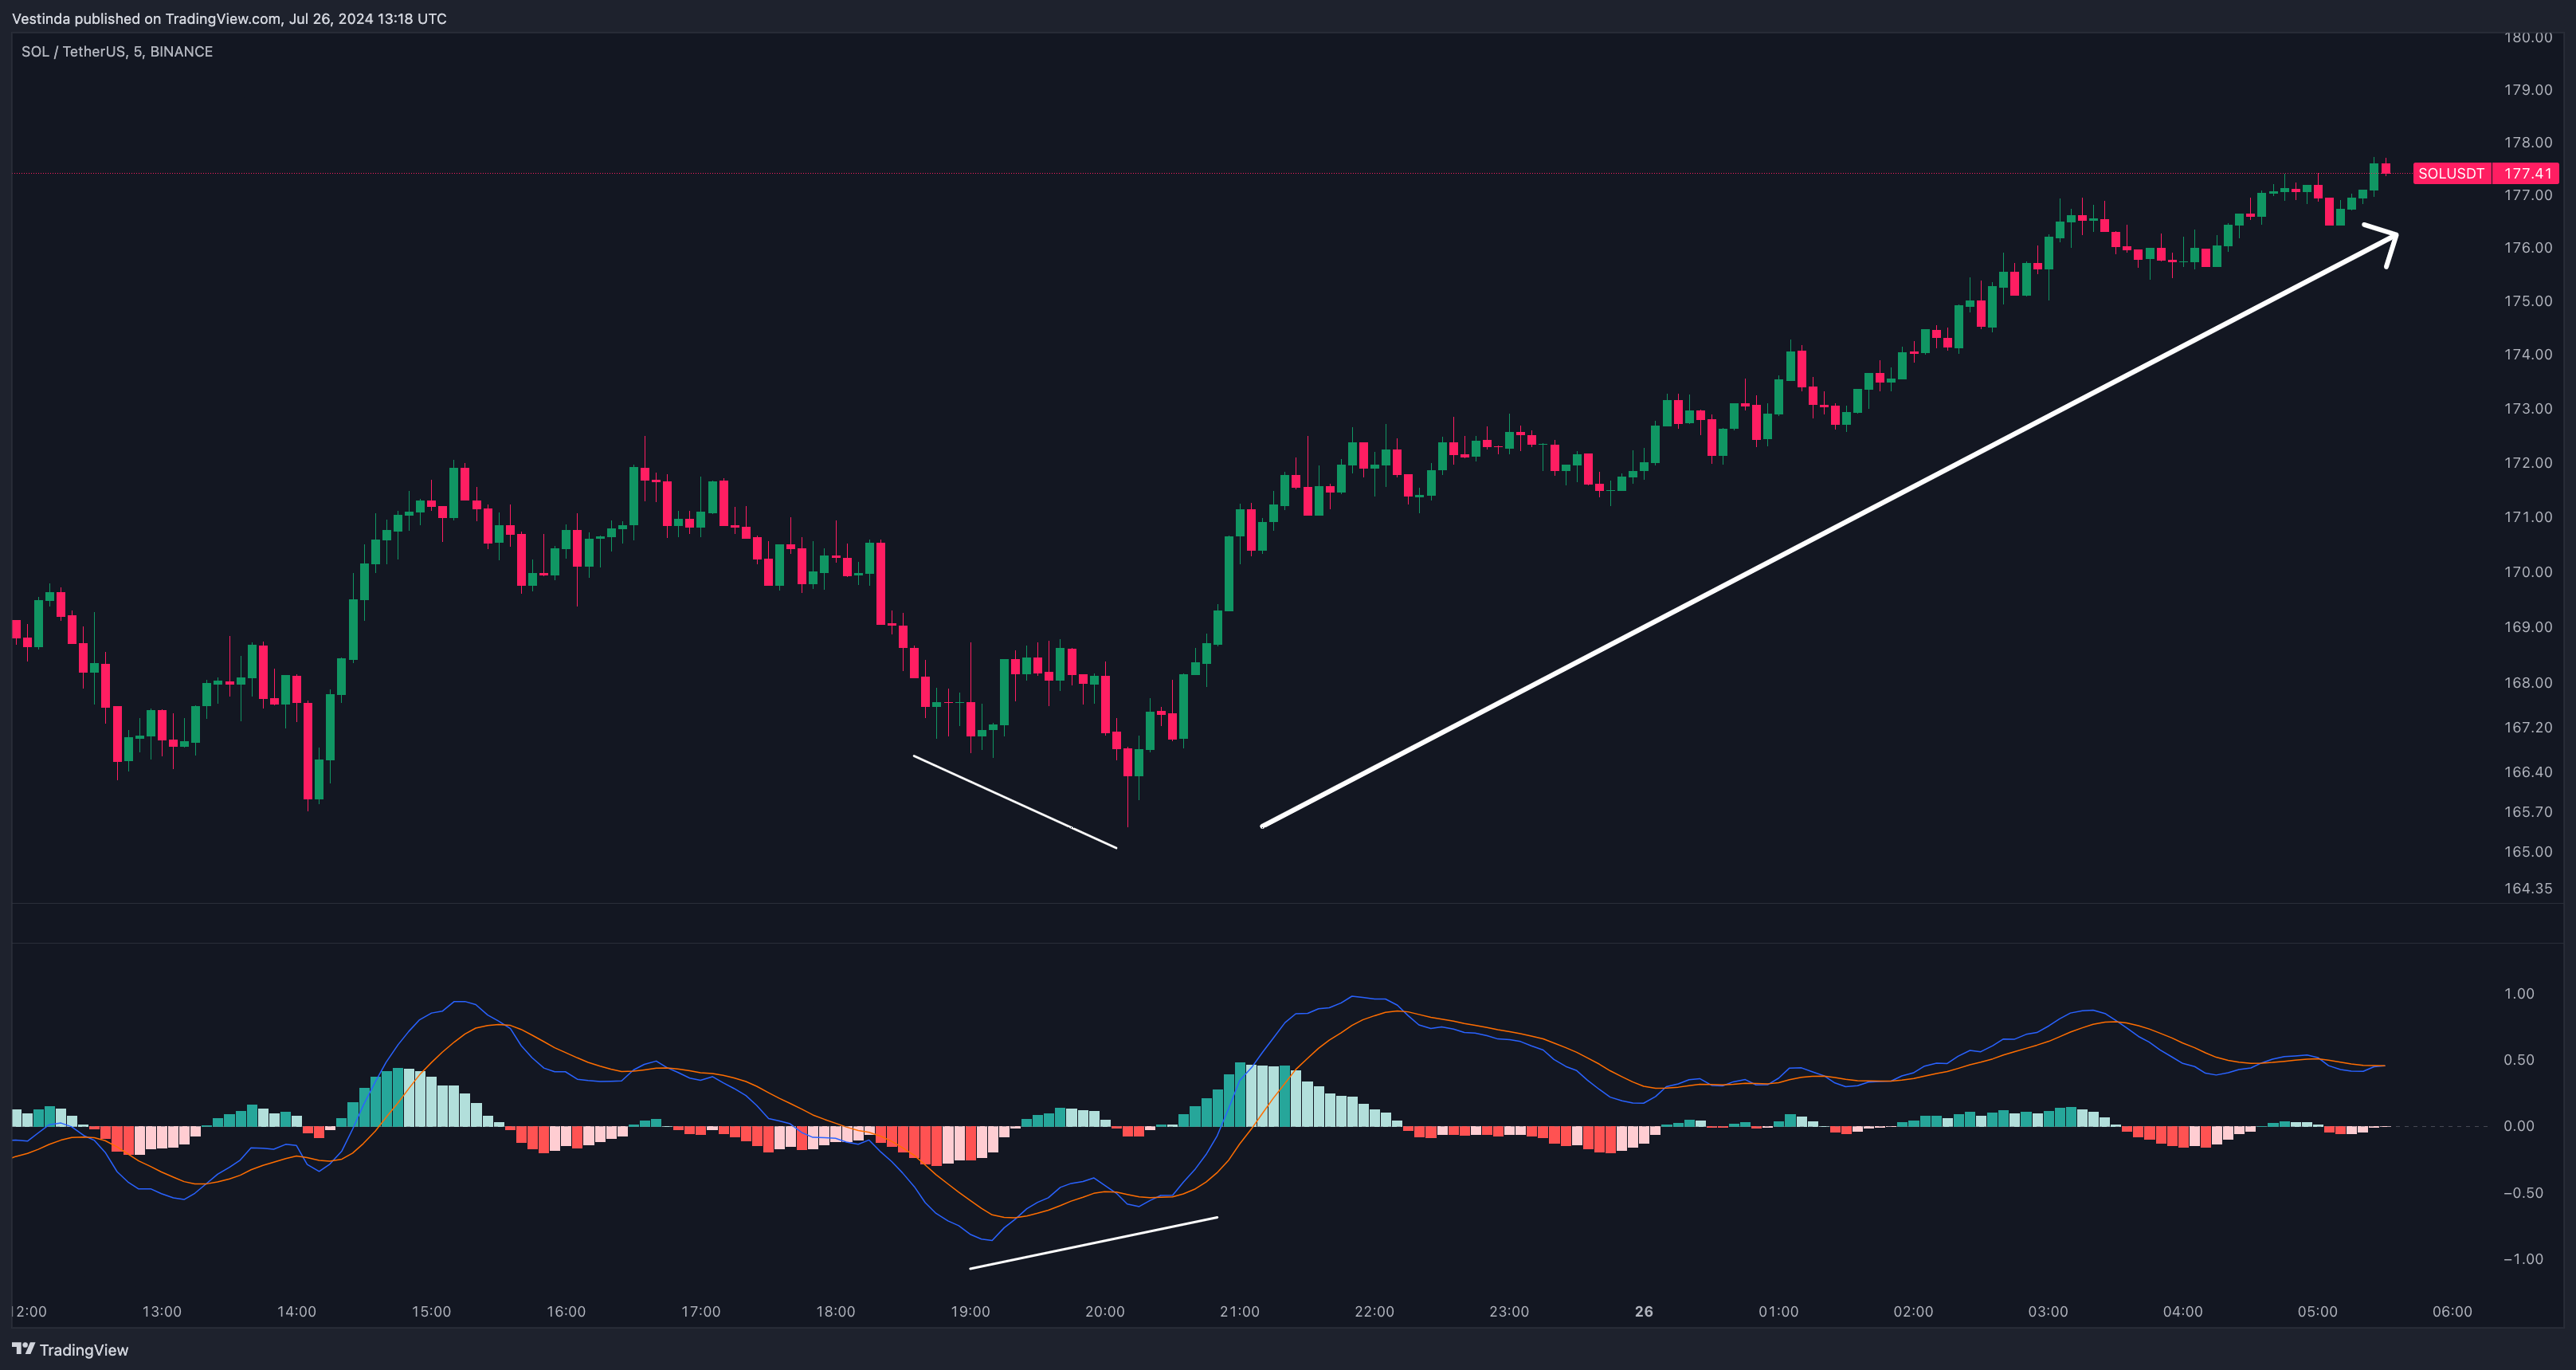Image resolution: width=2576 pixels, height=1370 pixels.
Task: Click the 20:00 time axis label
Action: click(1105, 1311)
